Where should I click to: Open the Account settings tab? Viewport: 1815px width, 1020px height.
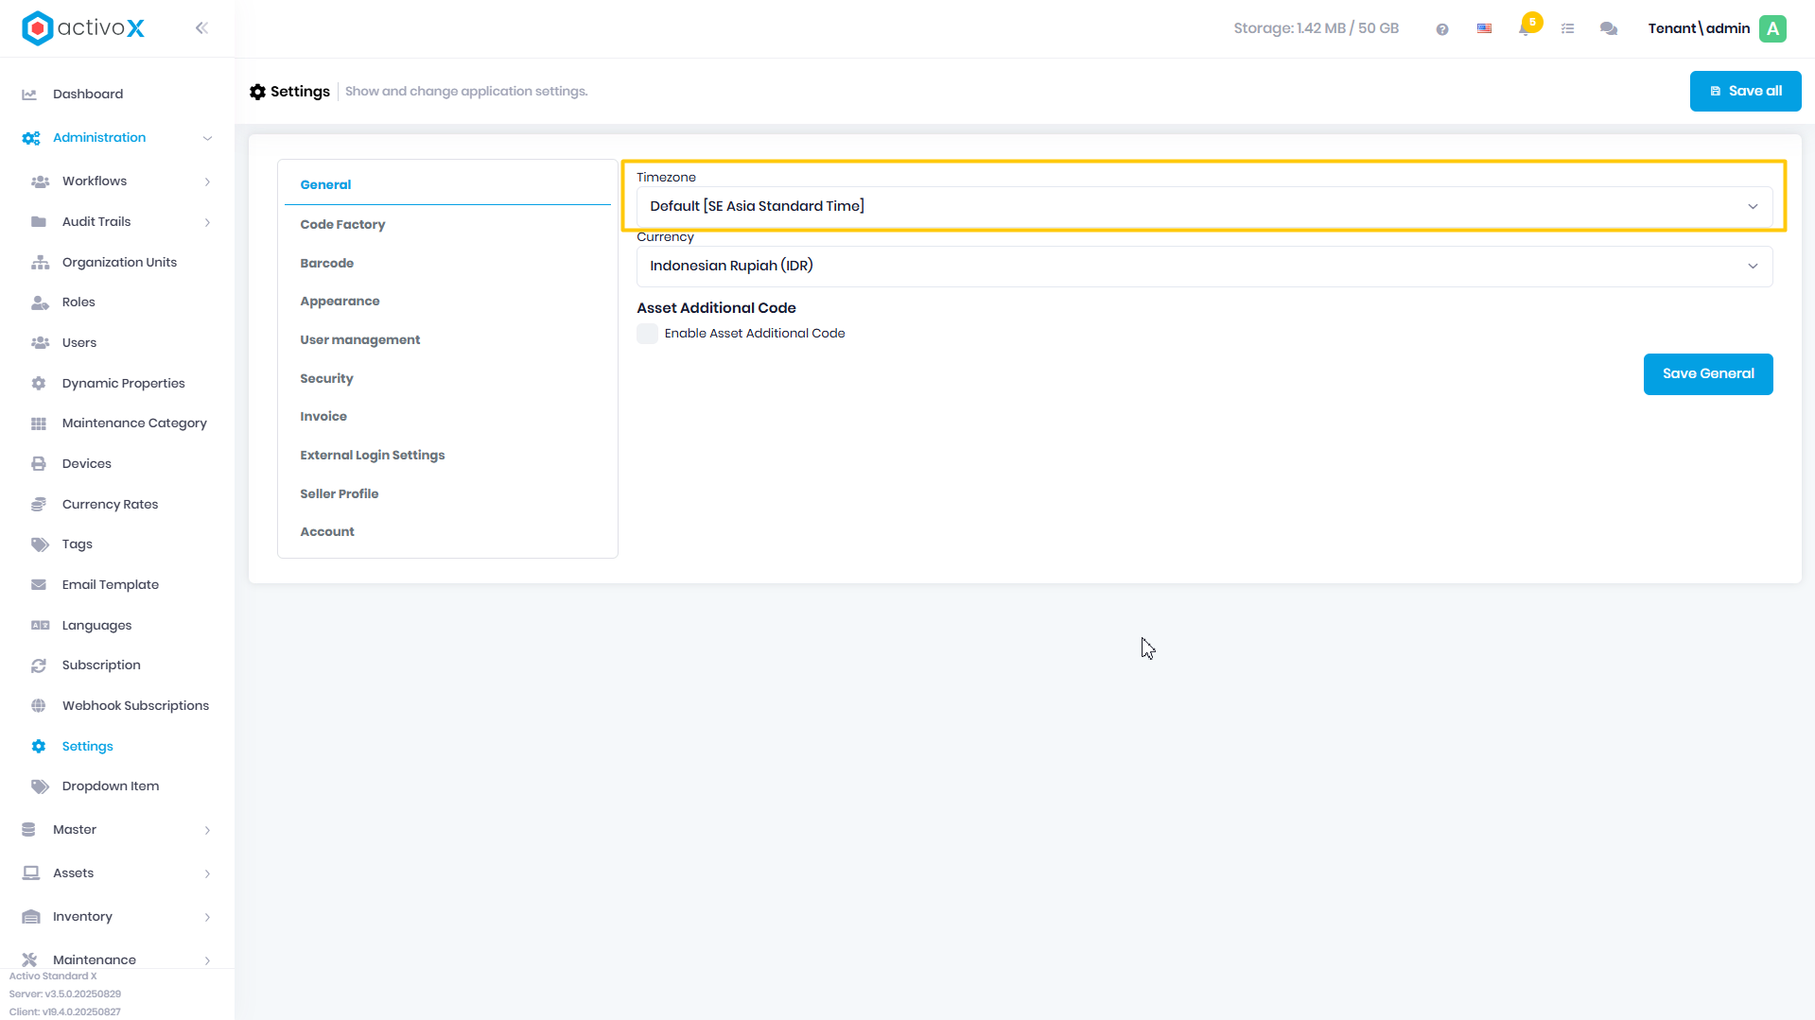pos(327,532)
